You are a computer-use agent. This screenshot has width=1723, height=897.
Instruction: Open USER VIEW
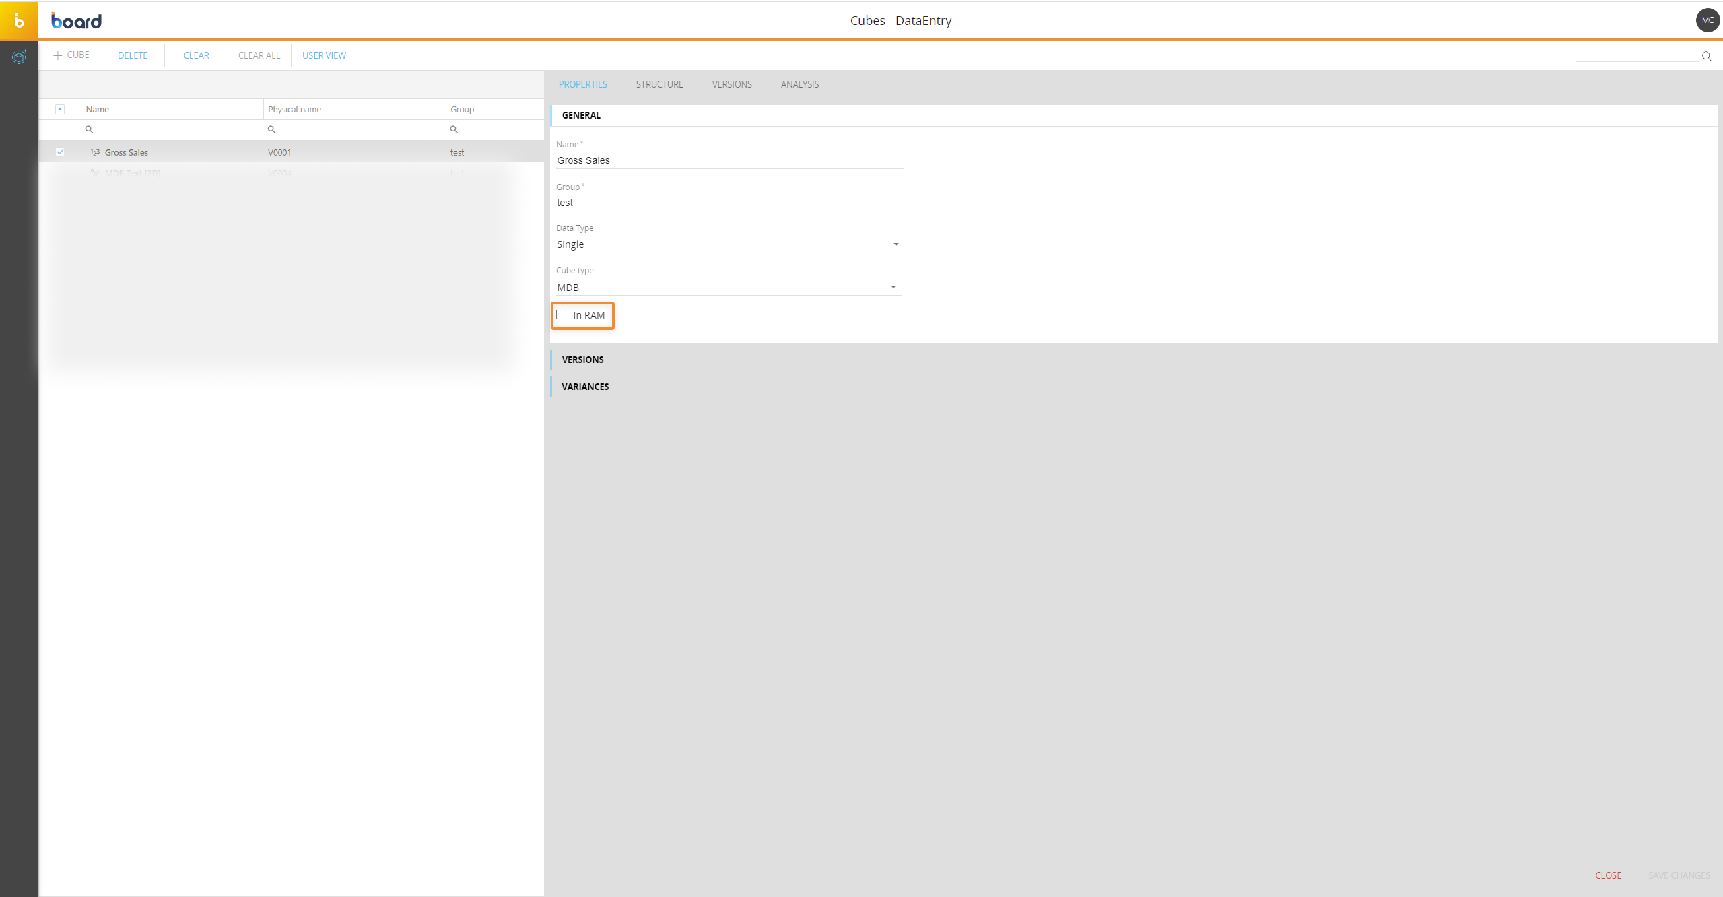324,55
